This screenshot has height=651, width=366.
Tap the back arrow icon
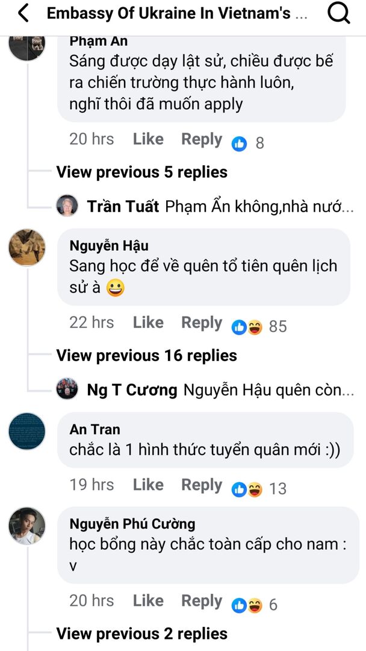[x=23, y=13]
